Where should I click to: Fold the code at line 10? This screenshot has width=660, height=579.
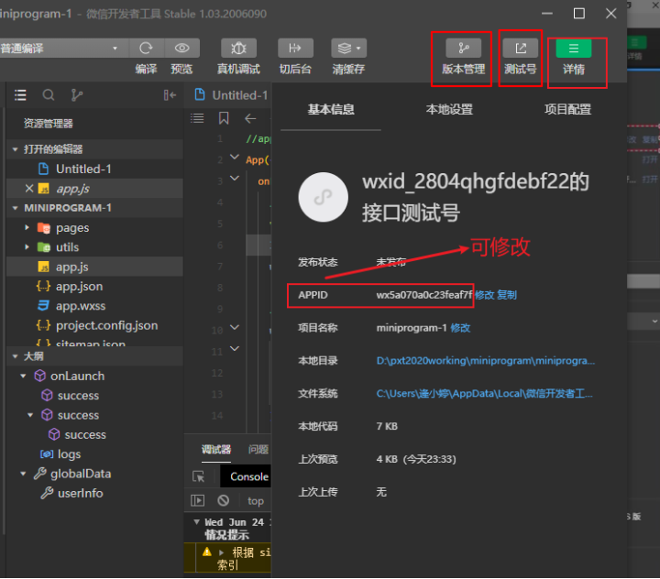(235, 327)
